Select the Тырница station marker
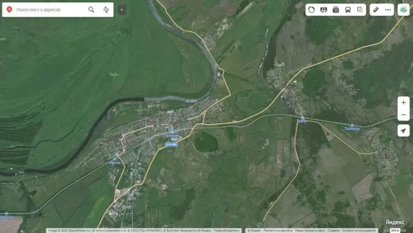This screenshot has width=413, height=233. (352, 125)
